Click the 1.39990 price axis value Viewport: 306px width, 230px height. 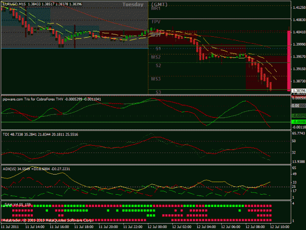pyautogui.click(x=299, y=44)
